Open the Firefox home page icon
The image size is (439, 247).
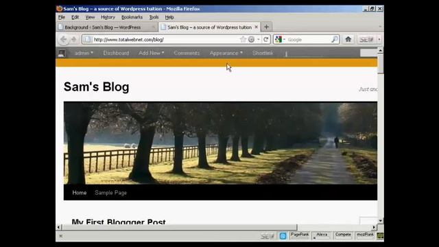[x=348, y=39]
